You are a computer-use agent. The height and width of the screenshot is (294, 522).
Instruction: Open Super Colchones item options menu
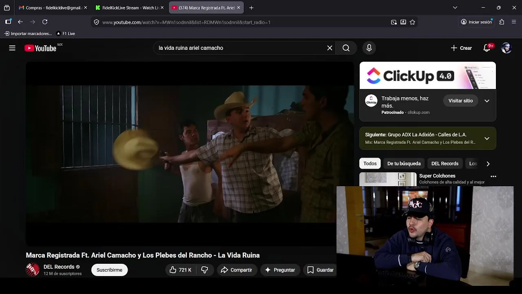(493, 176)
